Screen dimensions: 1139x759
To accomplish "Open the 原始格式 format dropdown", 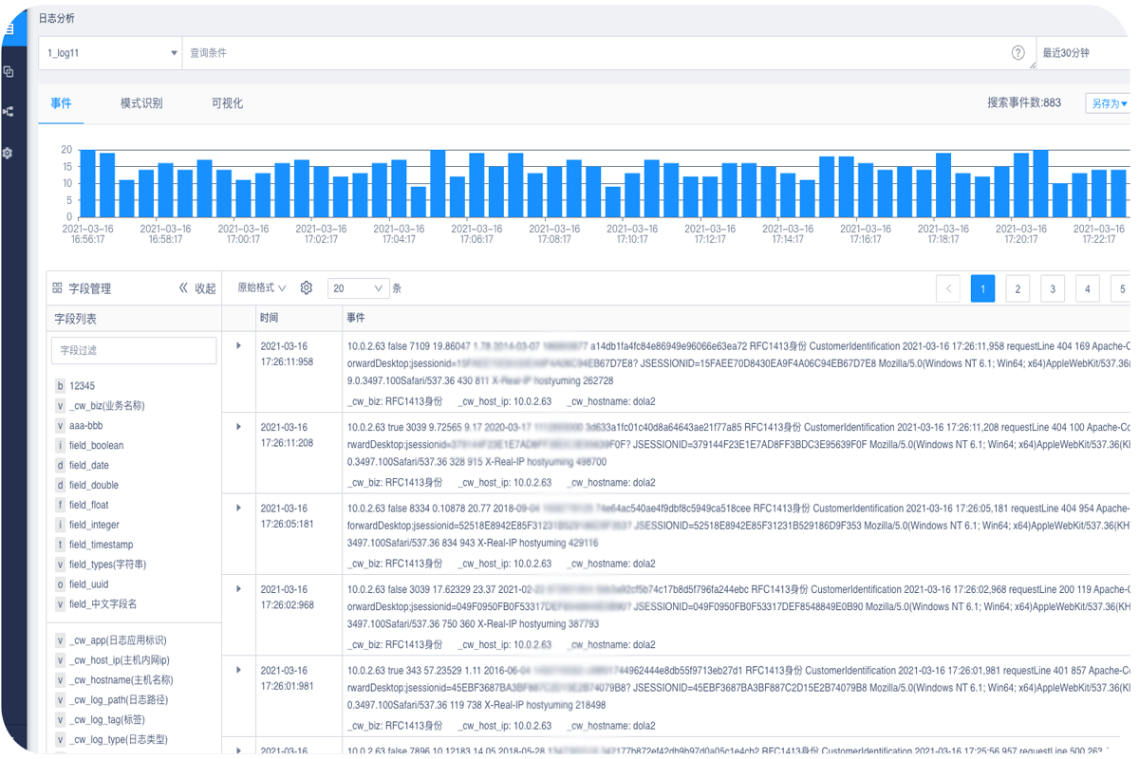I will 261,288.
